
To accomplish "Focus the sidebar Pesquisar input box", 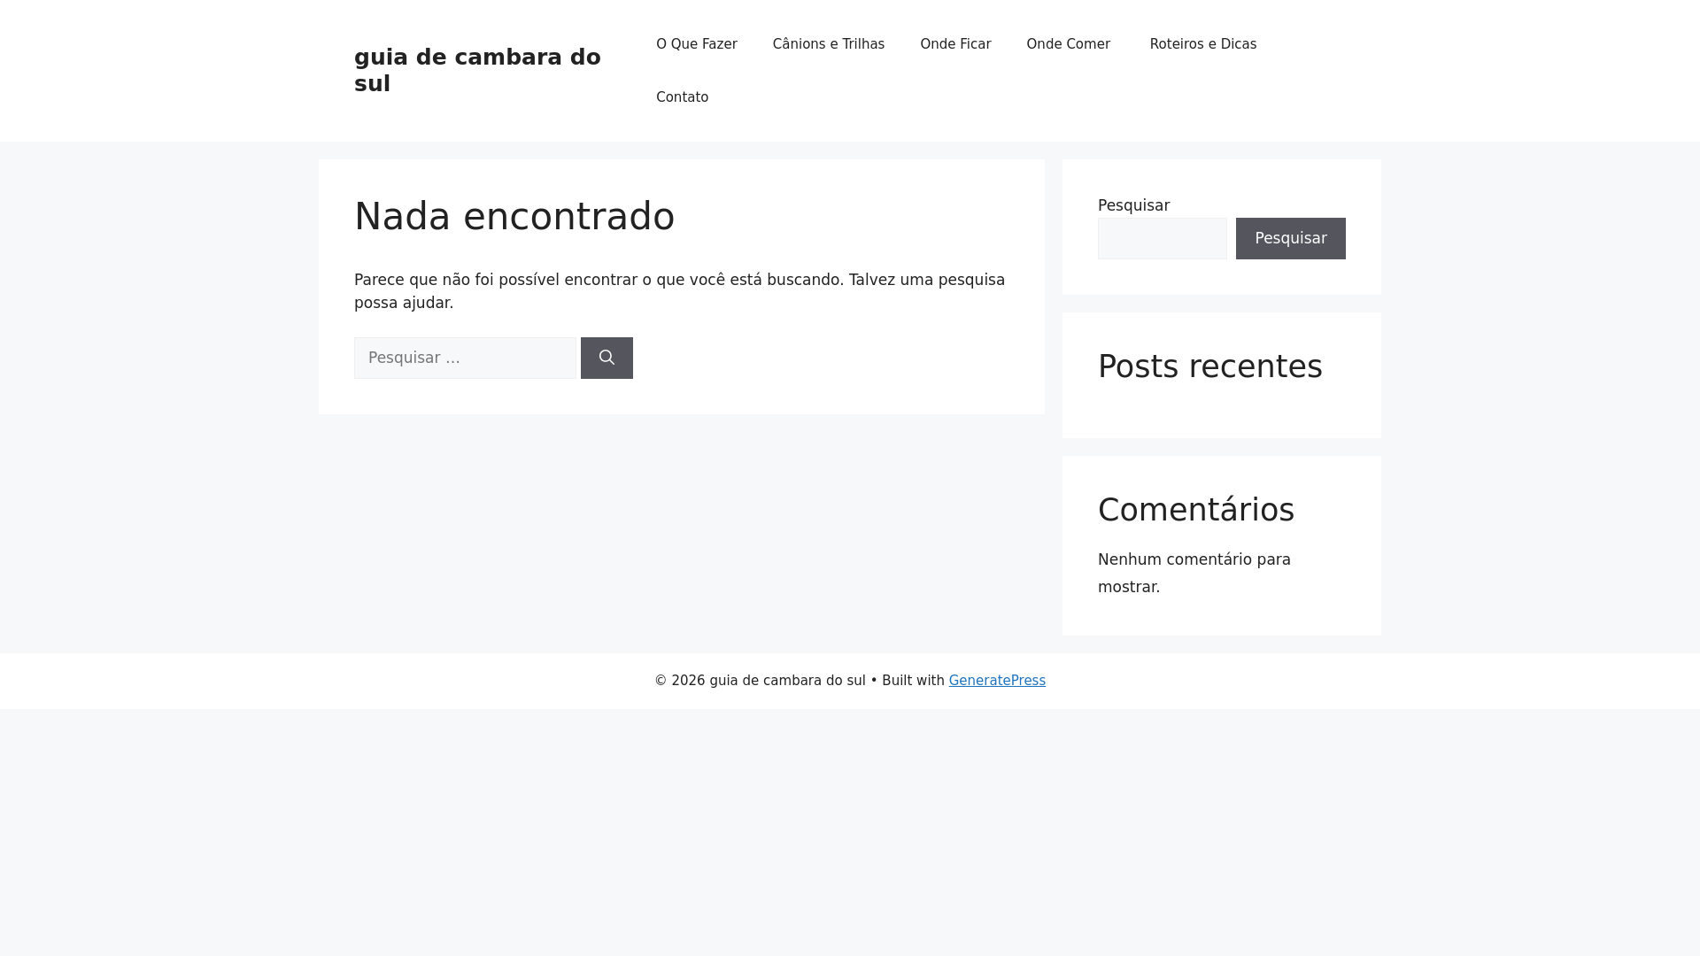I will click(1163, 238).
